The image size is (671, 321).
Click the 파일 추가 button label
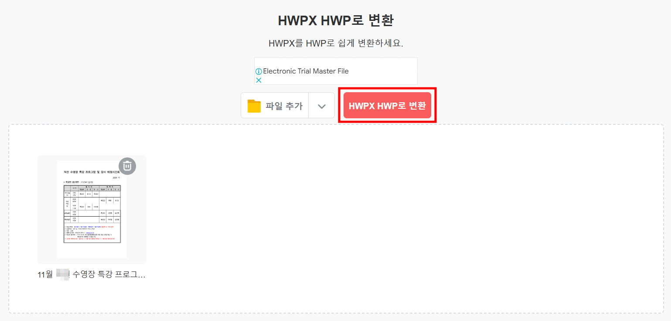(x=284, y=106)
